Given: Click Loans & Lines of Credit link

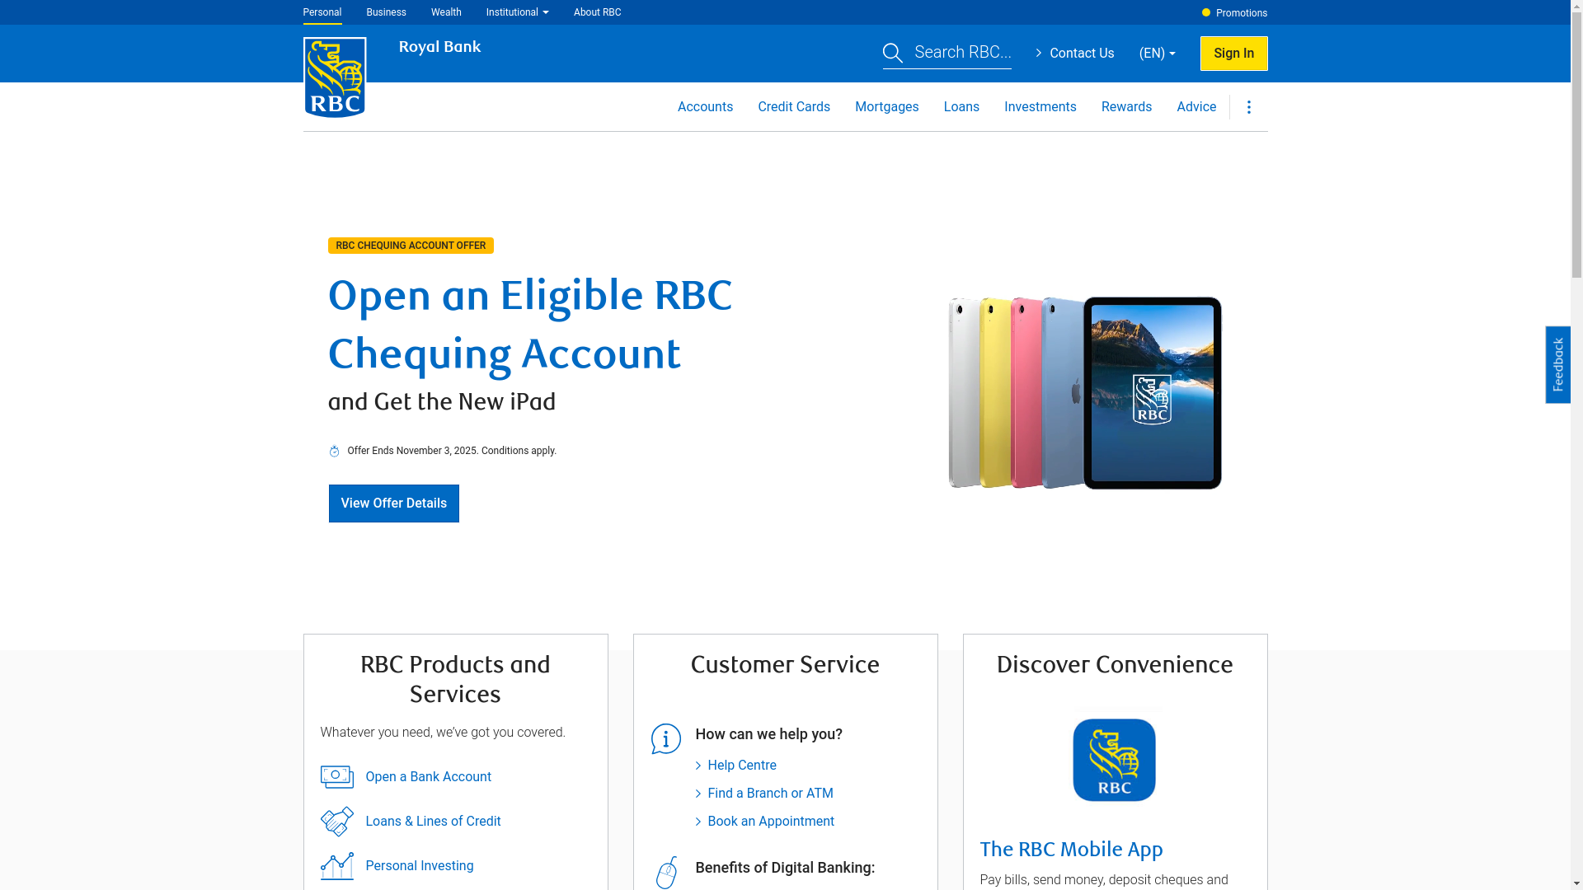Looking at the screenshot, I should (433, 822).
